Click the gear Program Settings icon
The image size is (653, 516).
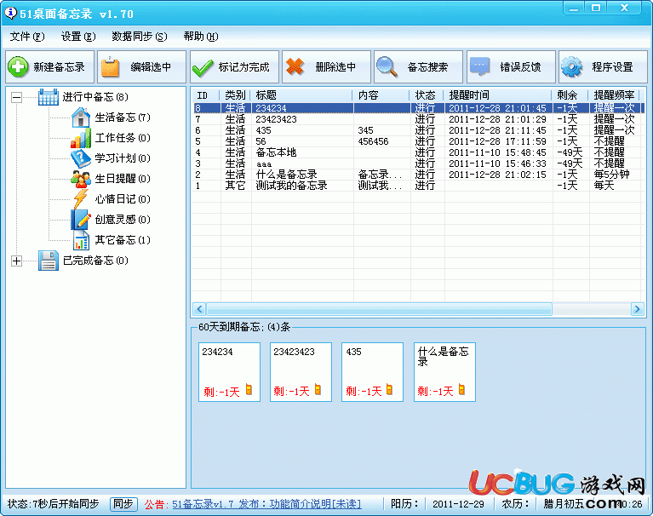[x=571, y=66]
